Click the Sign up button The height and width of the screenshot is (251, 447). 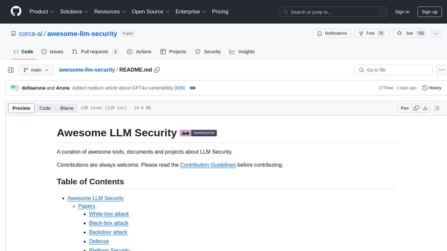(x=430, y=12)
